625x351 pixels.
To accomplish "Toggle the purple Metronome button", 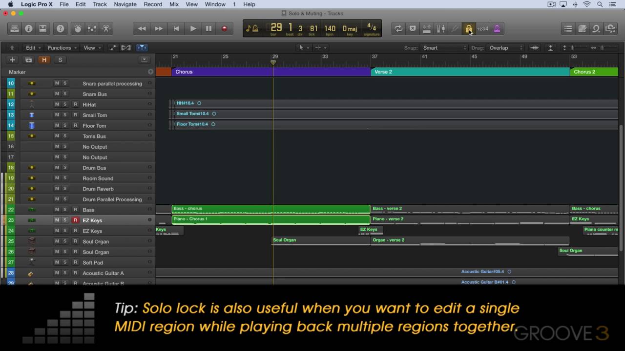I will coord(497,29).
